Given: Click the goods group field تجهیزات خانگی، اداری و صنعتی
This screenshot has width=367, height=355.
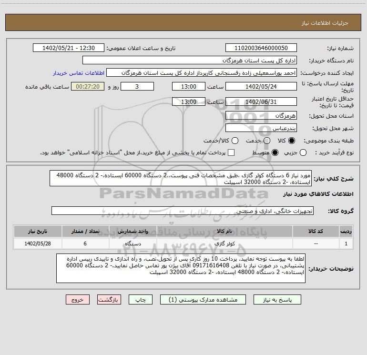Looking at the screenshot, I should (x=183, y=211).
